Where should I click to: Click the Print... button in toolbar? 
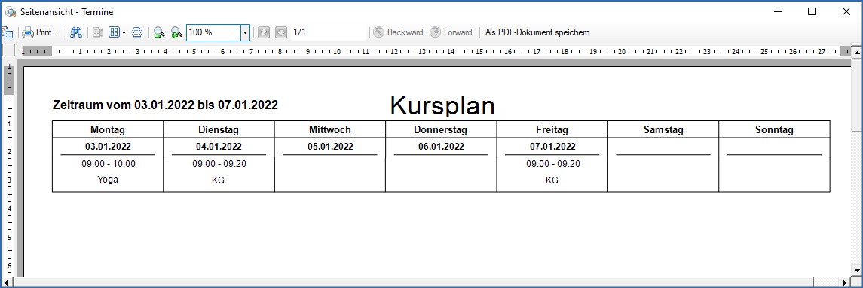41,32
